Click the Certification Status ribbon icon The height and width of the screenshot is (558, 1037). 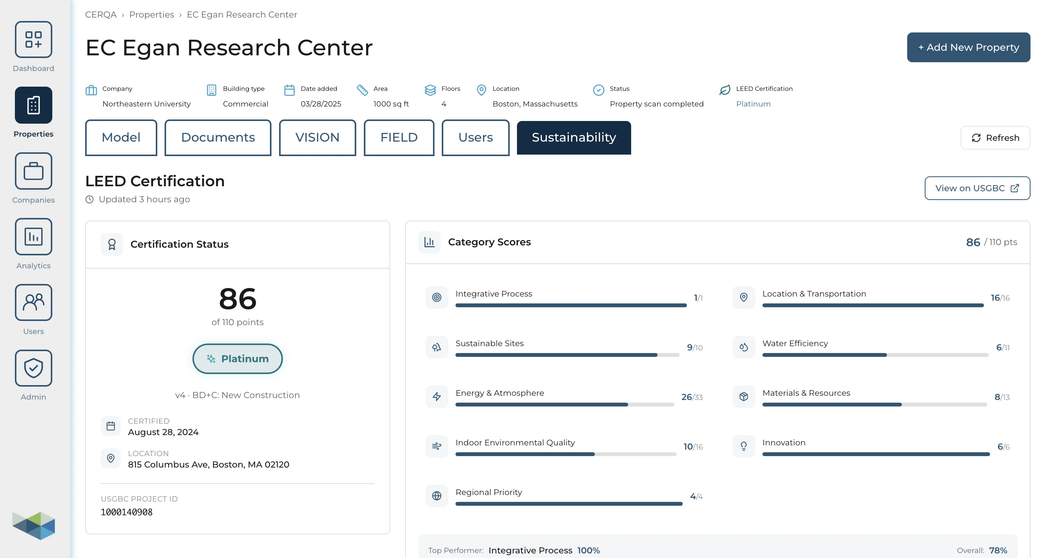tap(111, 244)
